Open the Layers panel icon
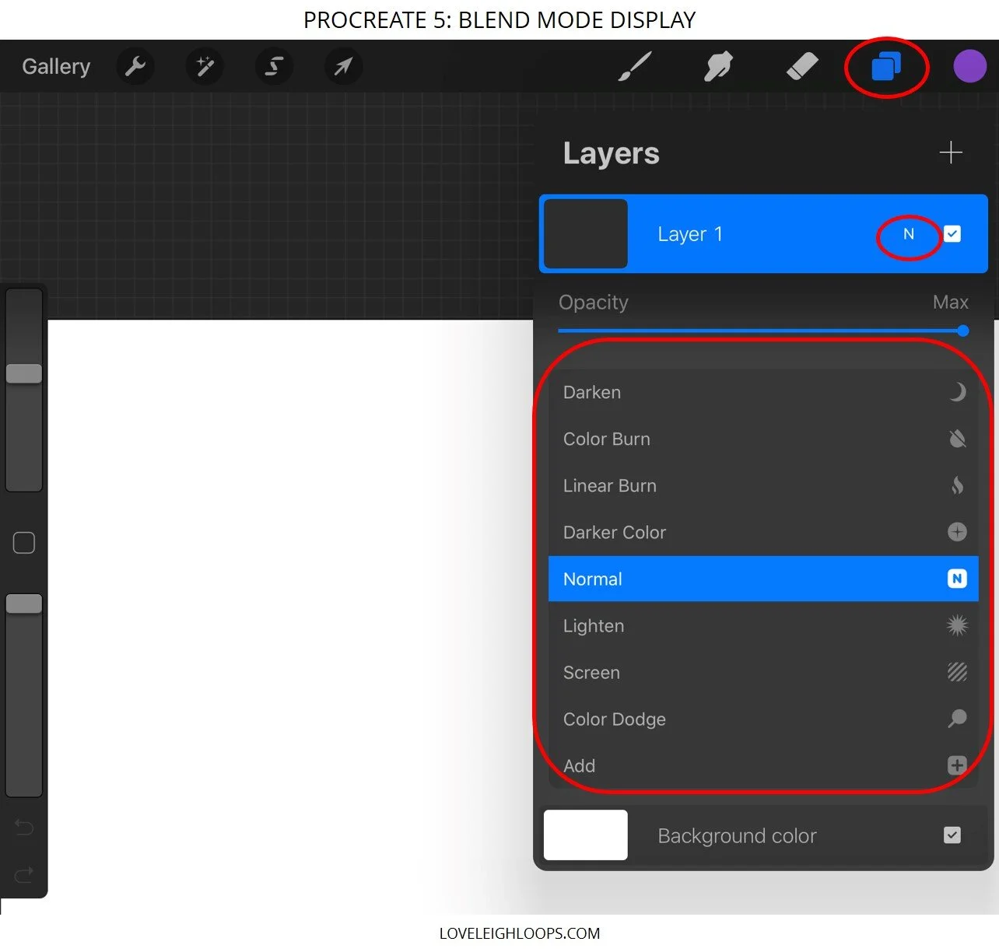The height and width of the screenshot is (952, 999). pyautogui.click(x=886, y=66)
